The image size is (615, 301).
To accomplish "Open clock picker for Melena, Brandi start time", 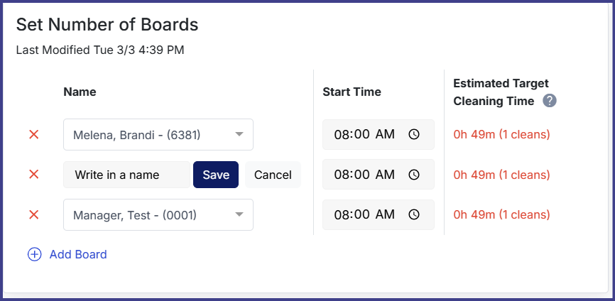I will click(414, 134).
